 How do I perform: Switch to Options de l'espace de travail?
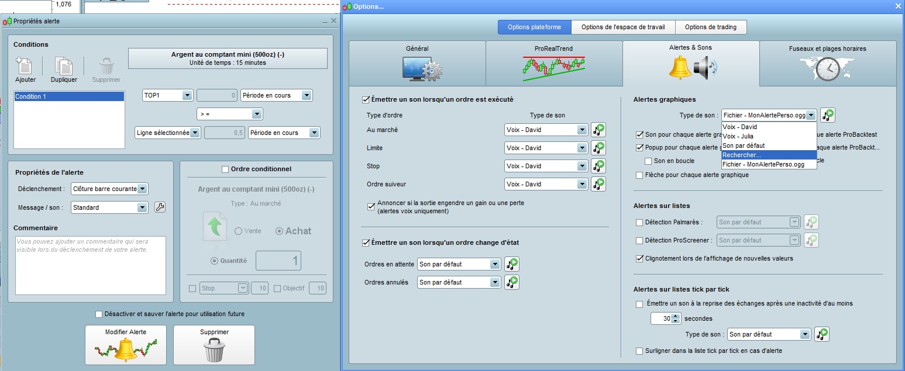(624, 27)
